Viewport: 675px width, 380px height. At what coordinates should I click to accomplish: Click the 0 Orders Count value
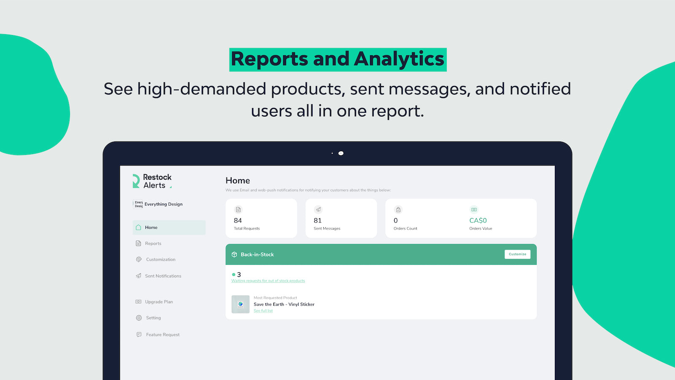click(396, 221)
